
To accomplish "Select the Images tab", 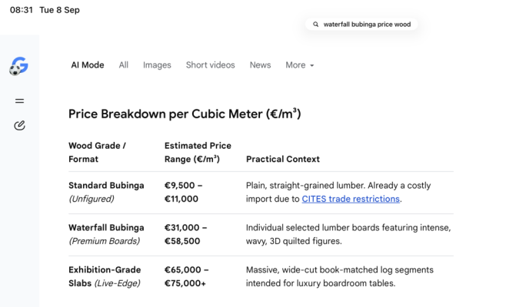I will point(157,65).
